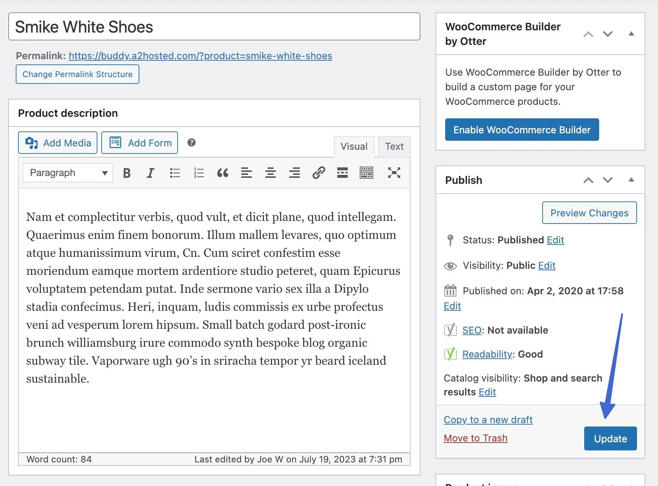Edit the Public visibility setting

coord(547,265)
